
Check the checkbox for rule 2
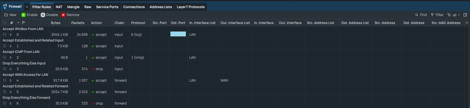point(5,57)
